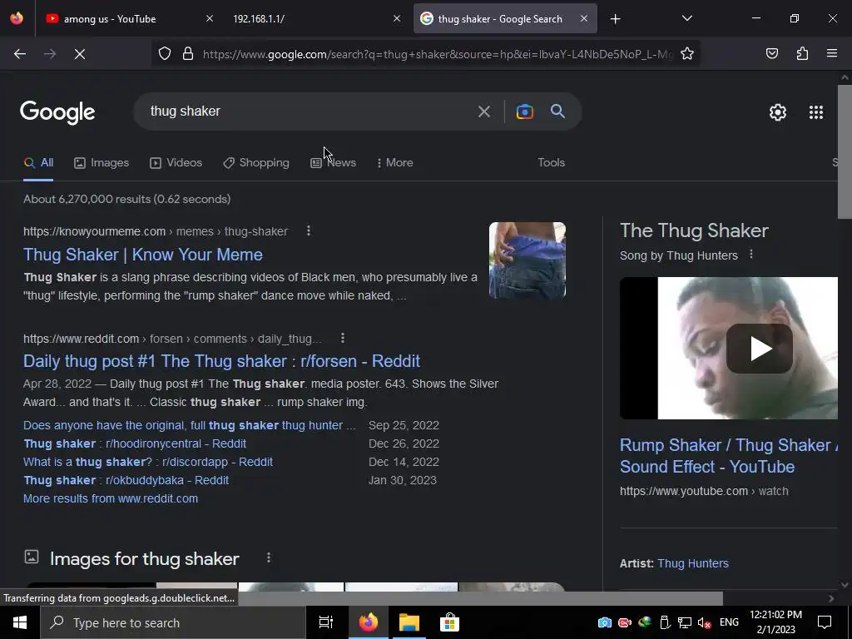The width and height of the screenshot is (852, 639).
Task: Switch to News results tab
Action: tap(333, 162)
